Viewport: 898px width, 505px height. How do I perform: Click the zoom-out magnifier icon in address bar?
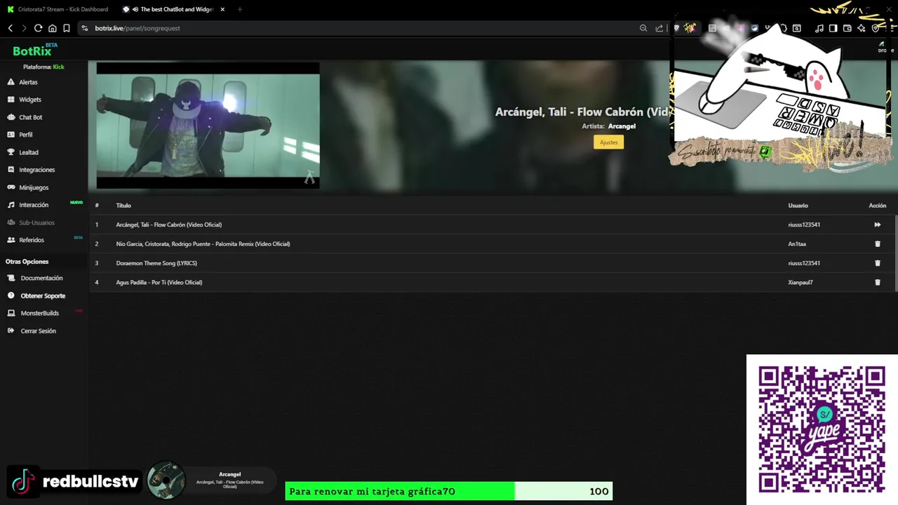(643, 28)
